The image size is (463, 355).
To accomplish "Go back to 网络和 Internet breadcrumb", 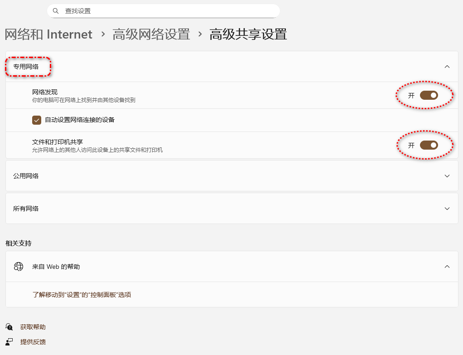I will point(49,34).
